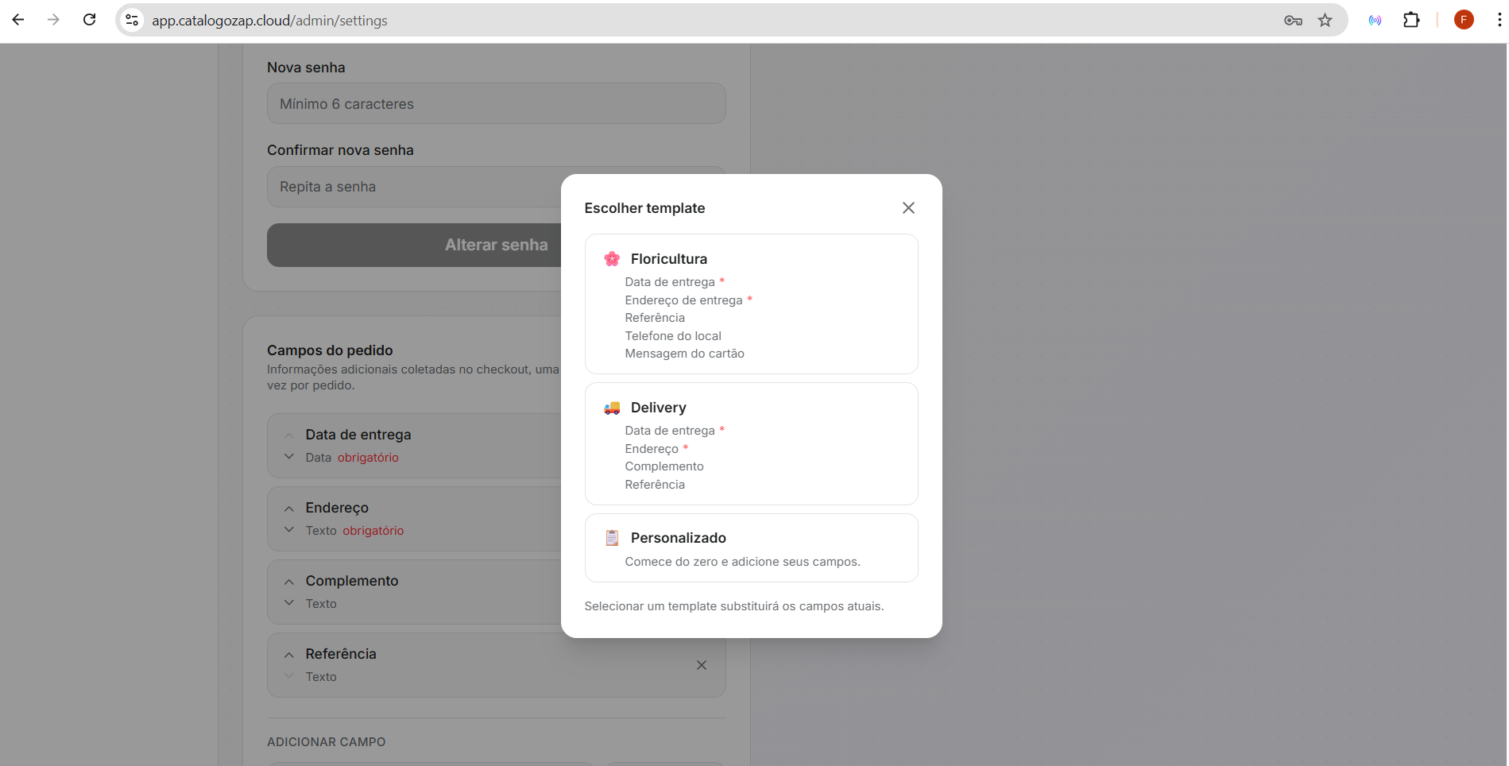Choose the Personalizado template card
Image resolution: width=1509 pixels, height=766 pixels.
751,547
